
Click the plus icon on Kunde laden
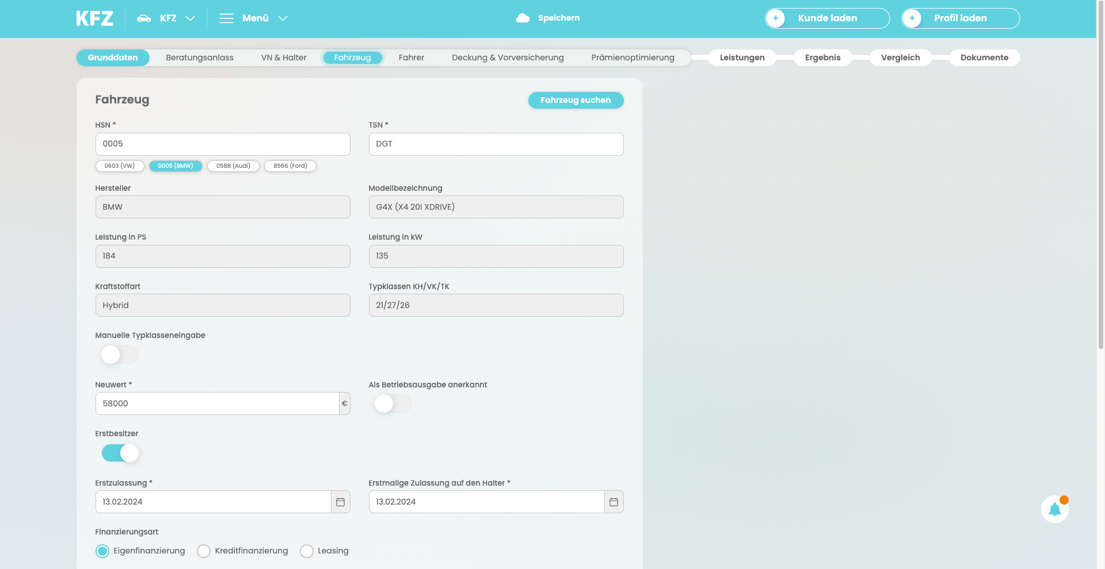[775, 18]
